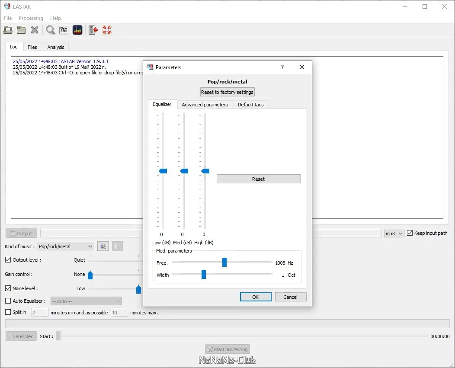Click the Split minimum minutes field
Image resolution: width=455 pixels, height=368 pixels.
[39, 312]
